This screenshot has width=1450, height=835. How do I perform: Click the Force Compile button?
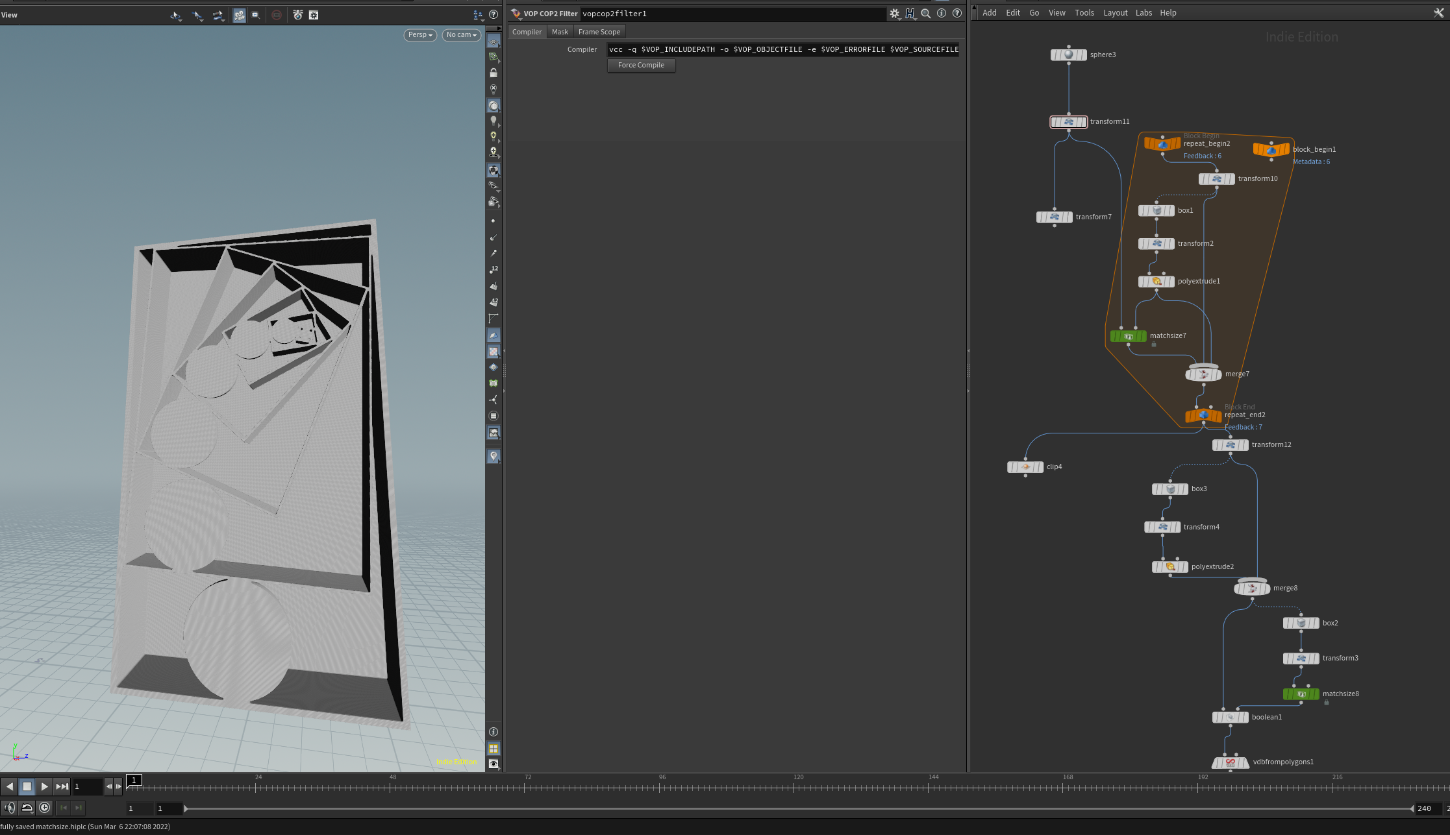(641, 66)
